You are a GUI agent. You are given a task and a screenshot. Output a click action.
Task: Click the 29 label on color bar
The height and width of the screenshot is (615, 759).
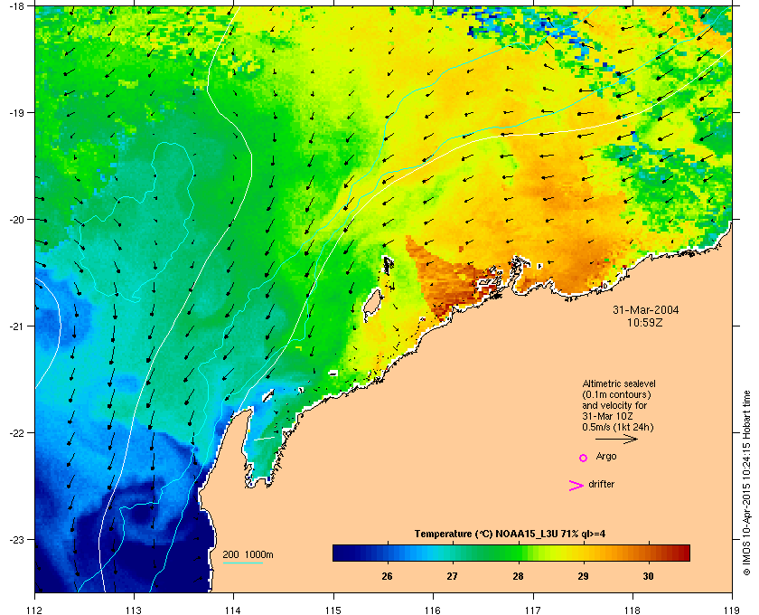pyautogui.click(x=584, y=576)
